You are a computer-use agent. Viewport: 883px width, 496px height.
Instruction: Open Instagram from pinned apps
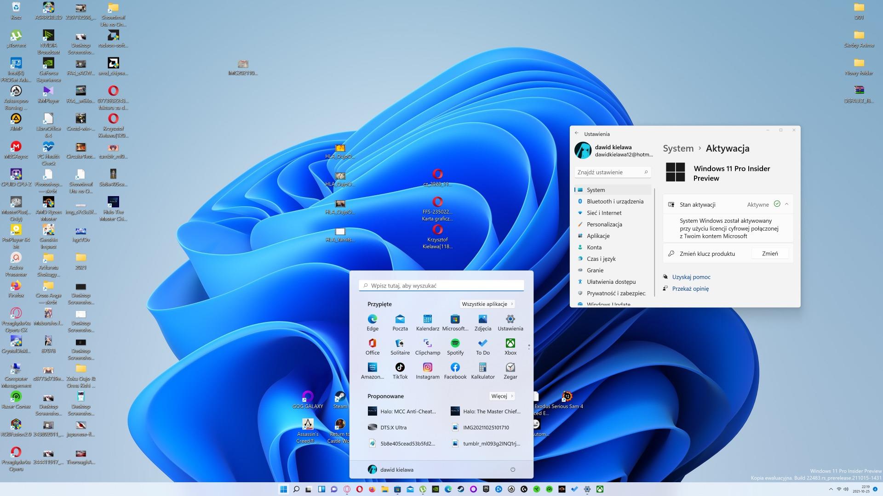pos(428,371)
